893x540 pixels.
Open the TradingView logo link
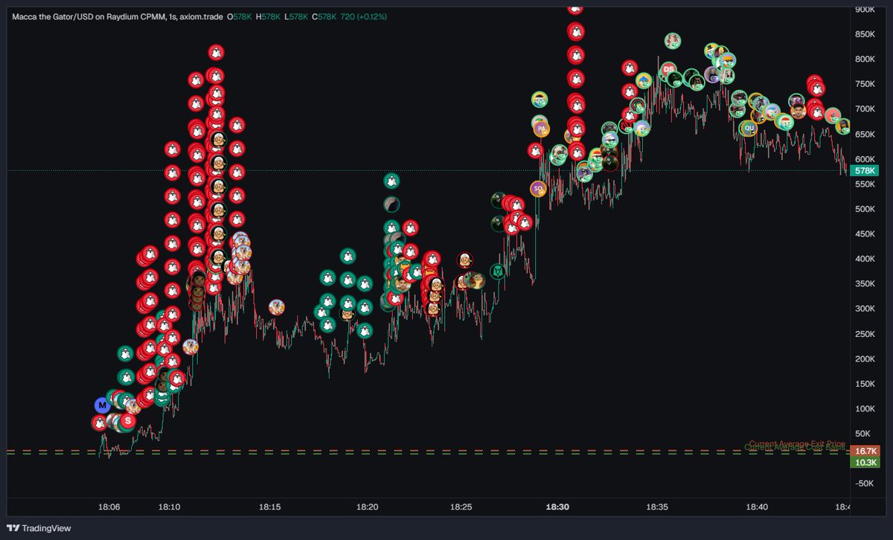click(x=39, y=528)
